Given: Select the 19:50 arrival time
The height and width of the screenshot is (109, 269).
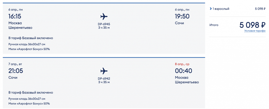Looking at the screenshot, I should point(182,16).
